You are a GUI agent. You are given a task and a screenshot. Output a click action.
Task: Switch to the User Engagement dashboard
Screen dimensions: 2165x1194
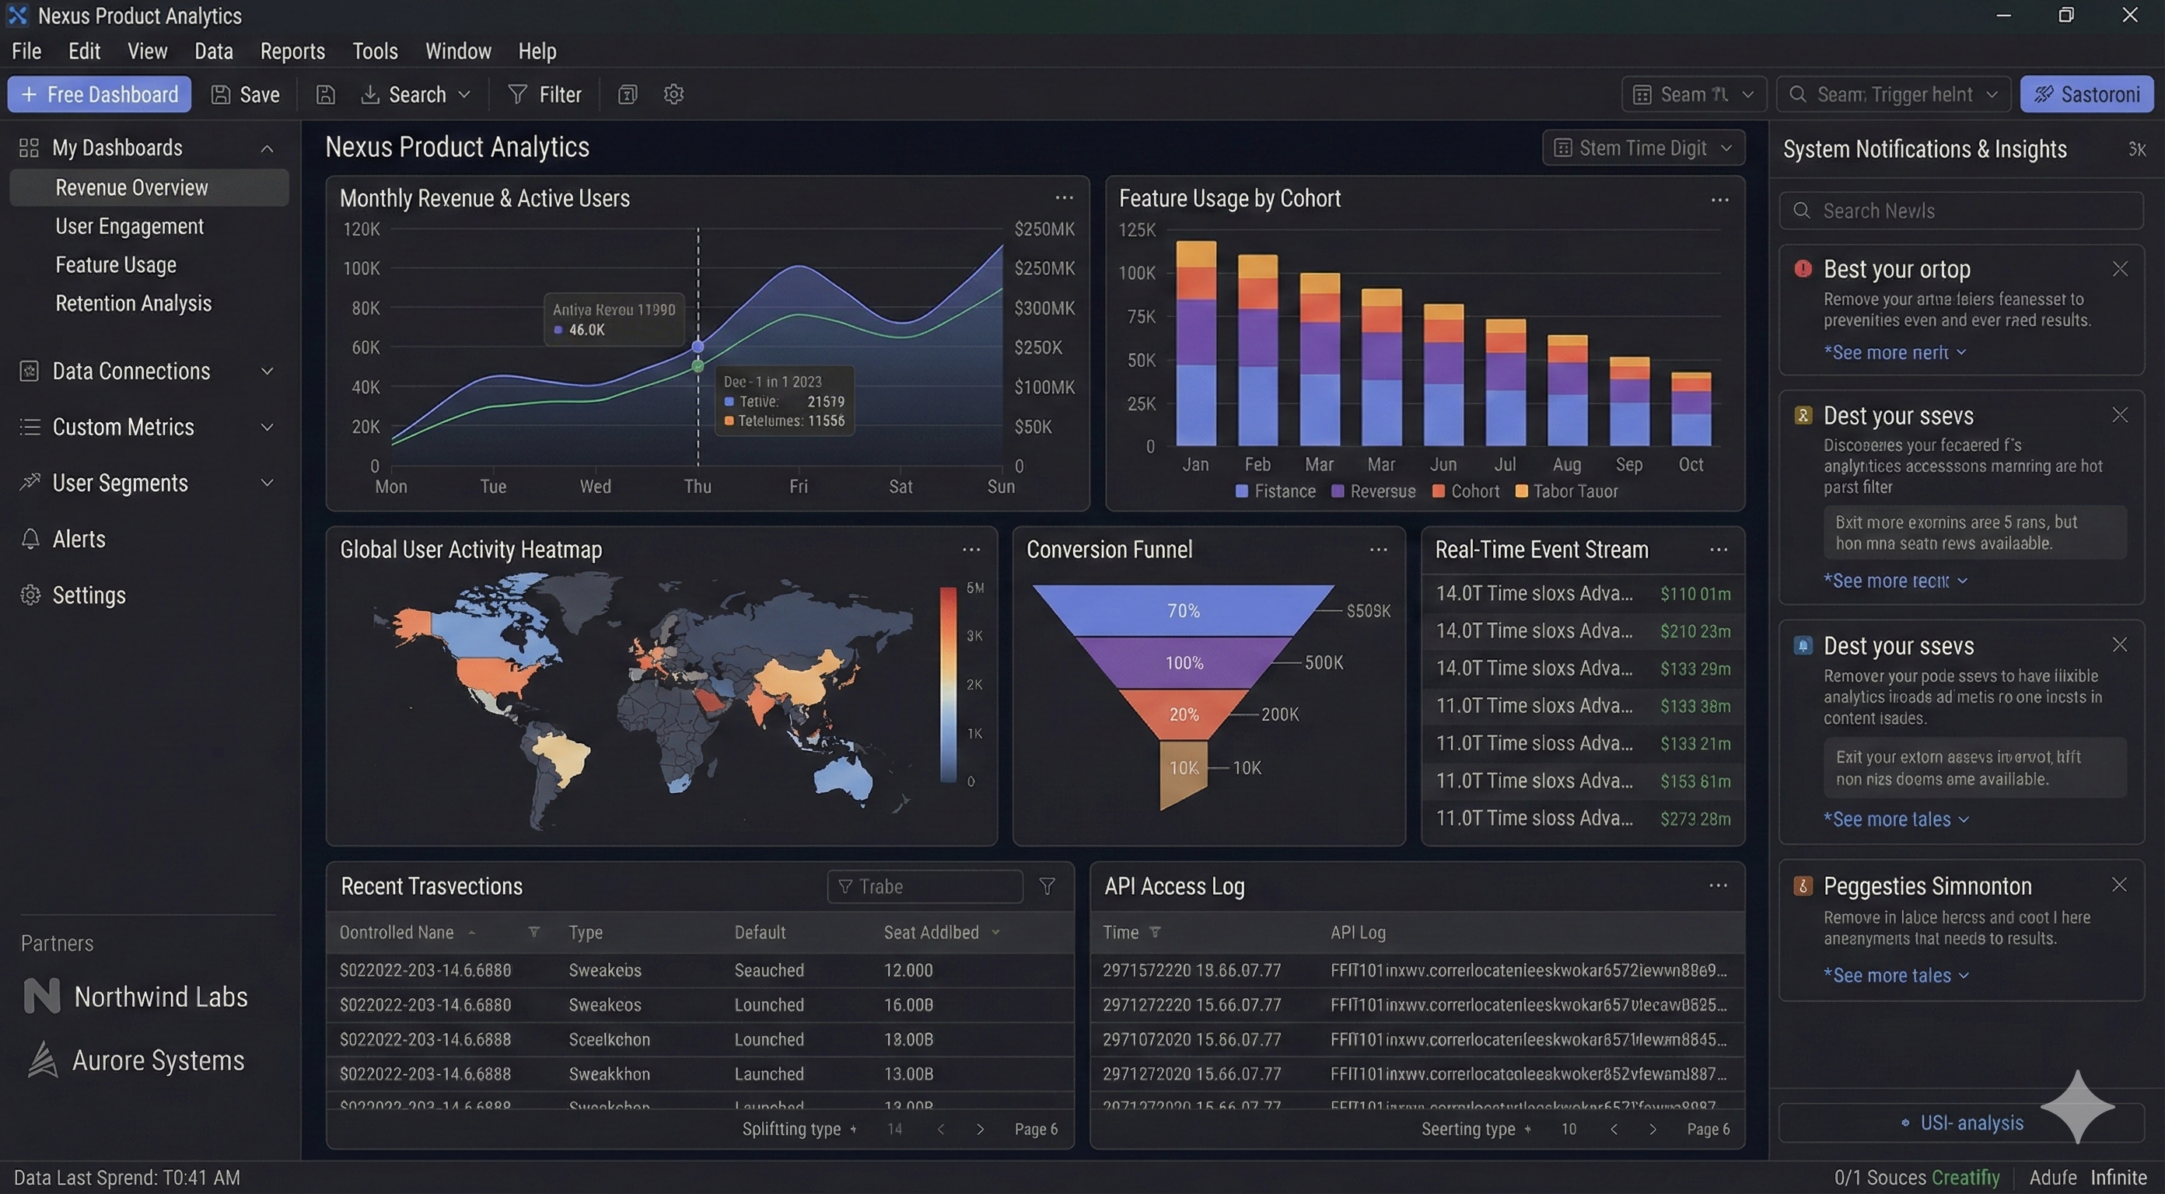(128, 226)
